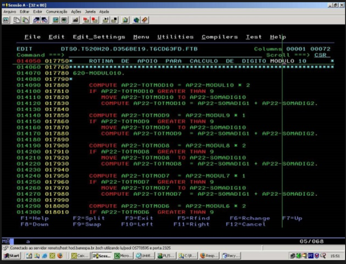
Task: Switch to the Recy... taskbar button
Action: pos(231,256)
